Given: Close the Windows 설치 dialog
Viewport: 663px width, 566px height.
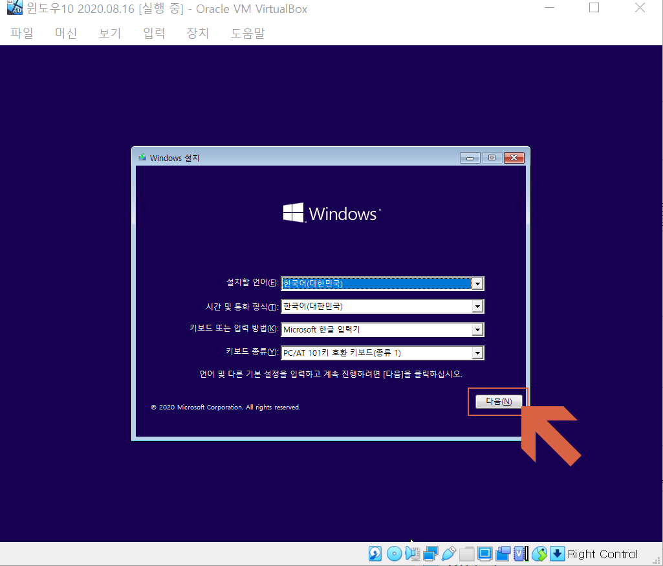Looking at the screenshot, I should tap(514, 158).
